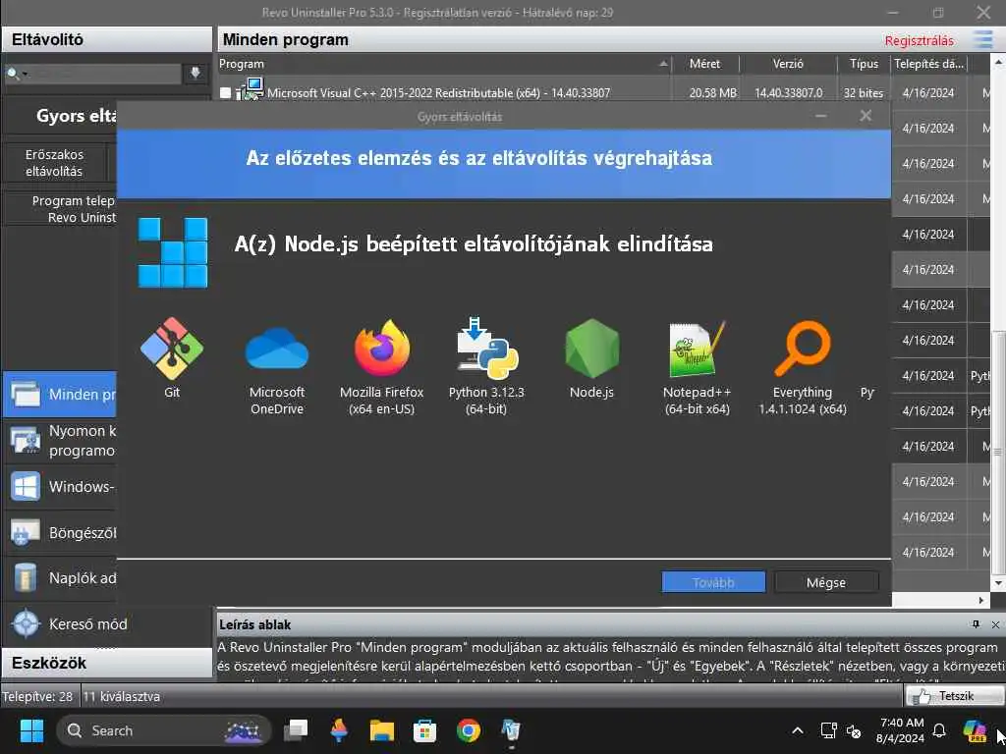Sort by the Méret column
This screenshot has width=1006, height=754.
(x=705, y=64)
